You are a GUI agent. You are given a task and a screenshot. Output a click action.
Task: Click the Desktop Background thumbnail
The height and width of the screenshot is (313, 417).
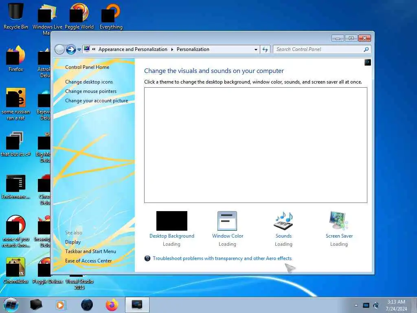click(x=172, y=220)
